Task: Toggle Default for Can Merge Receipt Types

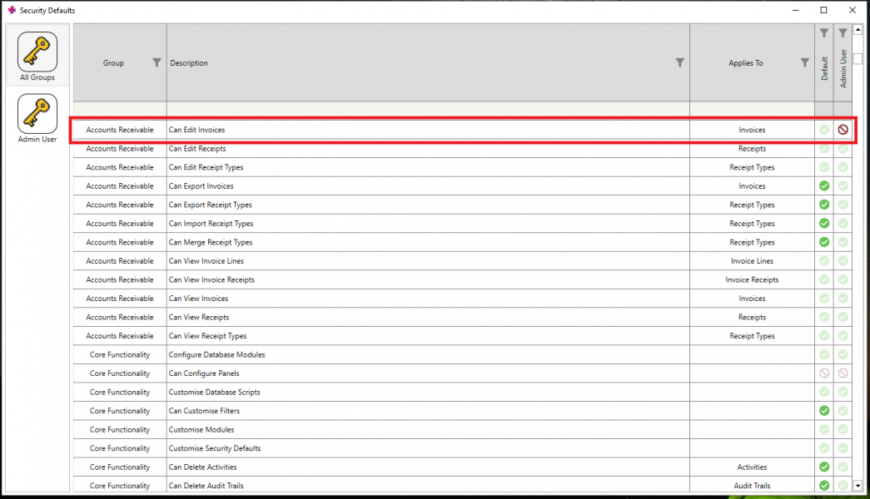Action: pos(824,242)
